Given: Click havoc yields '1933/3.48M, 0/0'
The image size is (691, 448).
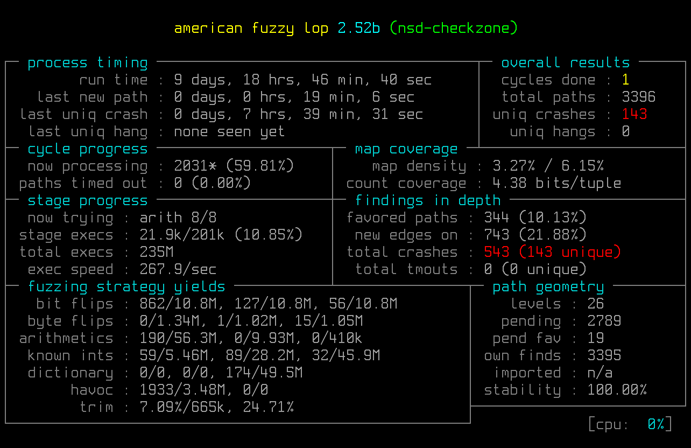Looking at the screenshot, I should click(204, 390).
